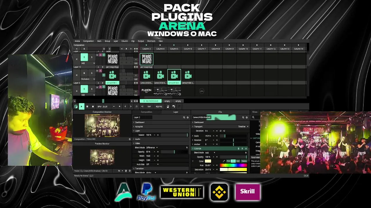Open Layer video Blend Mode Difference dropdown
Viewport: 371px width, 208px height.
point(152,148)
